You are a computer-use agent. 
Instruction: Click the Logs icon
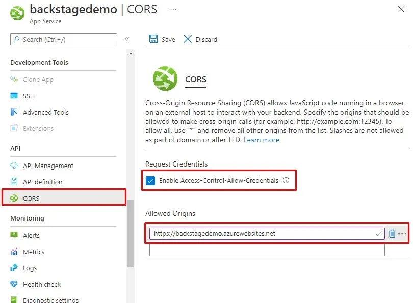tap(14, 268)
